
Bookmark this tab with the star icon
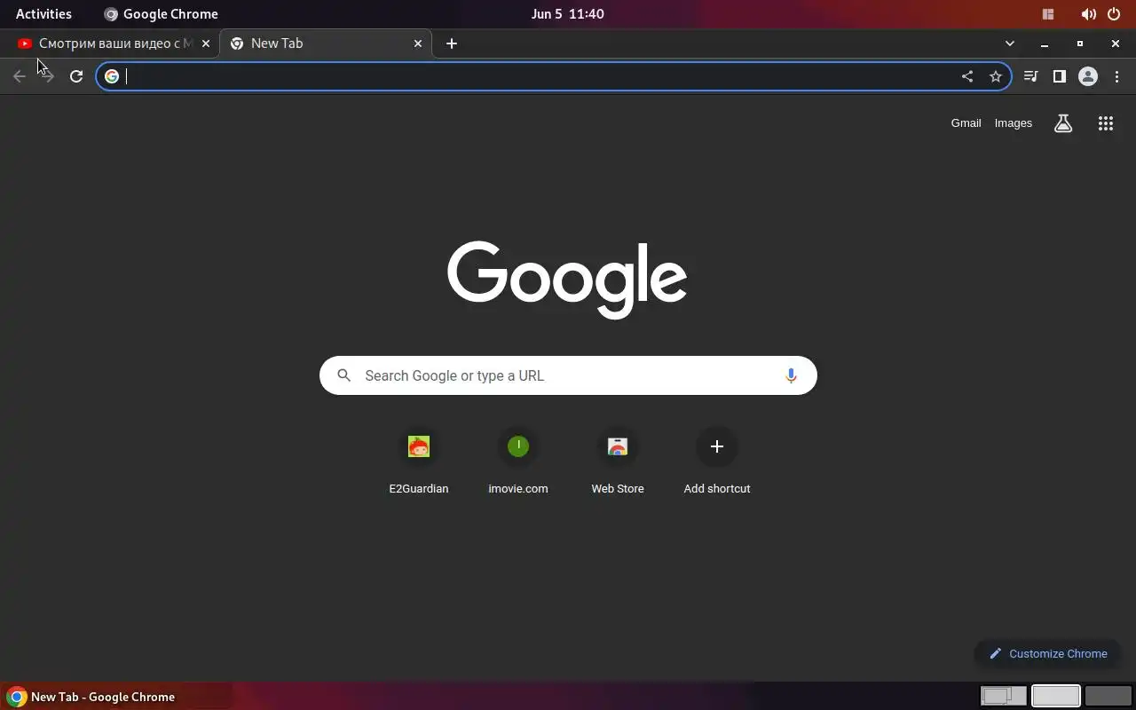click(996, 76)
